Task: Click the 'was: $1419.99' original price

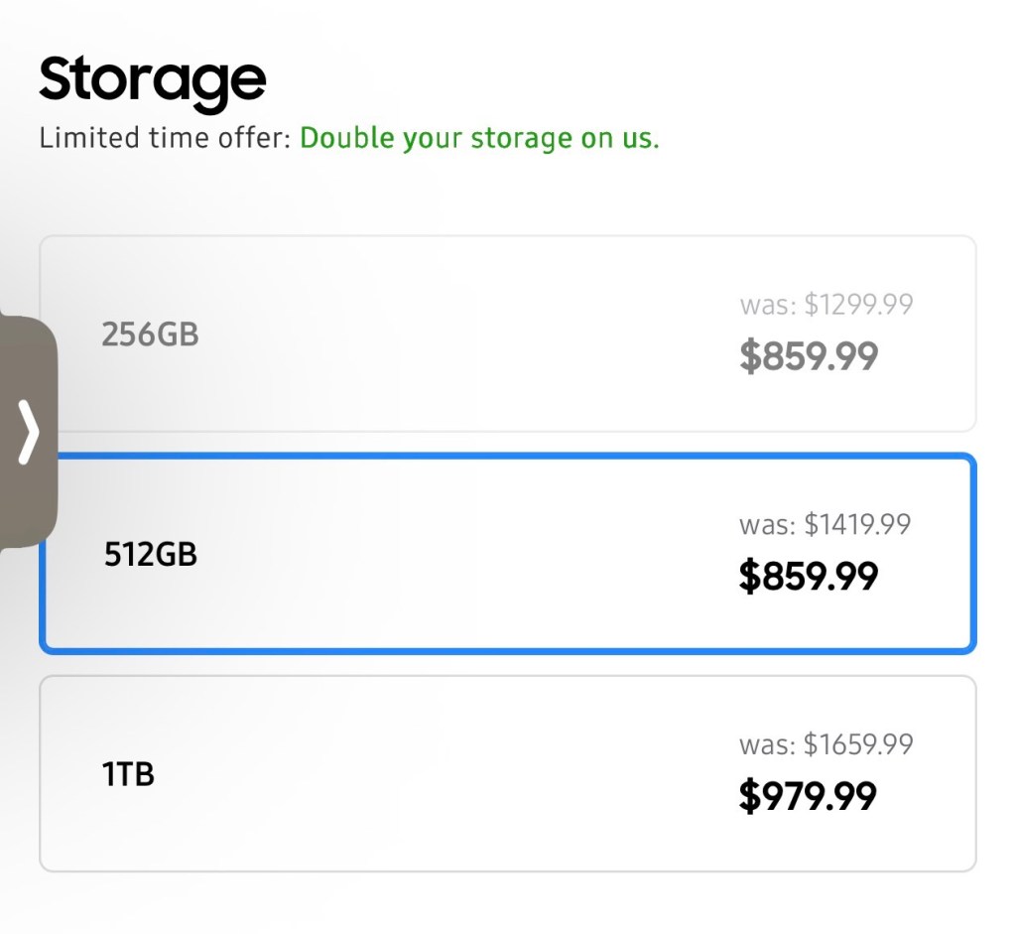Action: coord(825,524)
